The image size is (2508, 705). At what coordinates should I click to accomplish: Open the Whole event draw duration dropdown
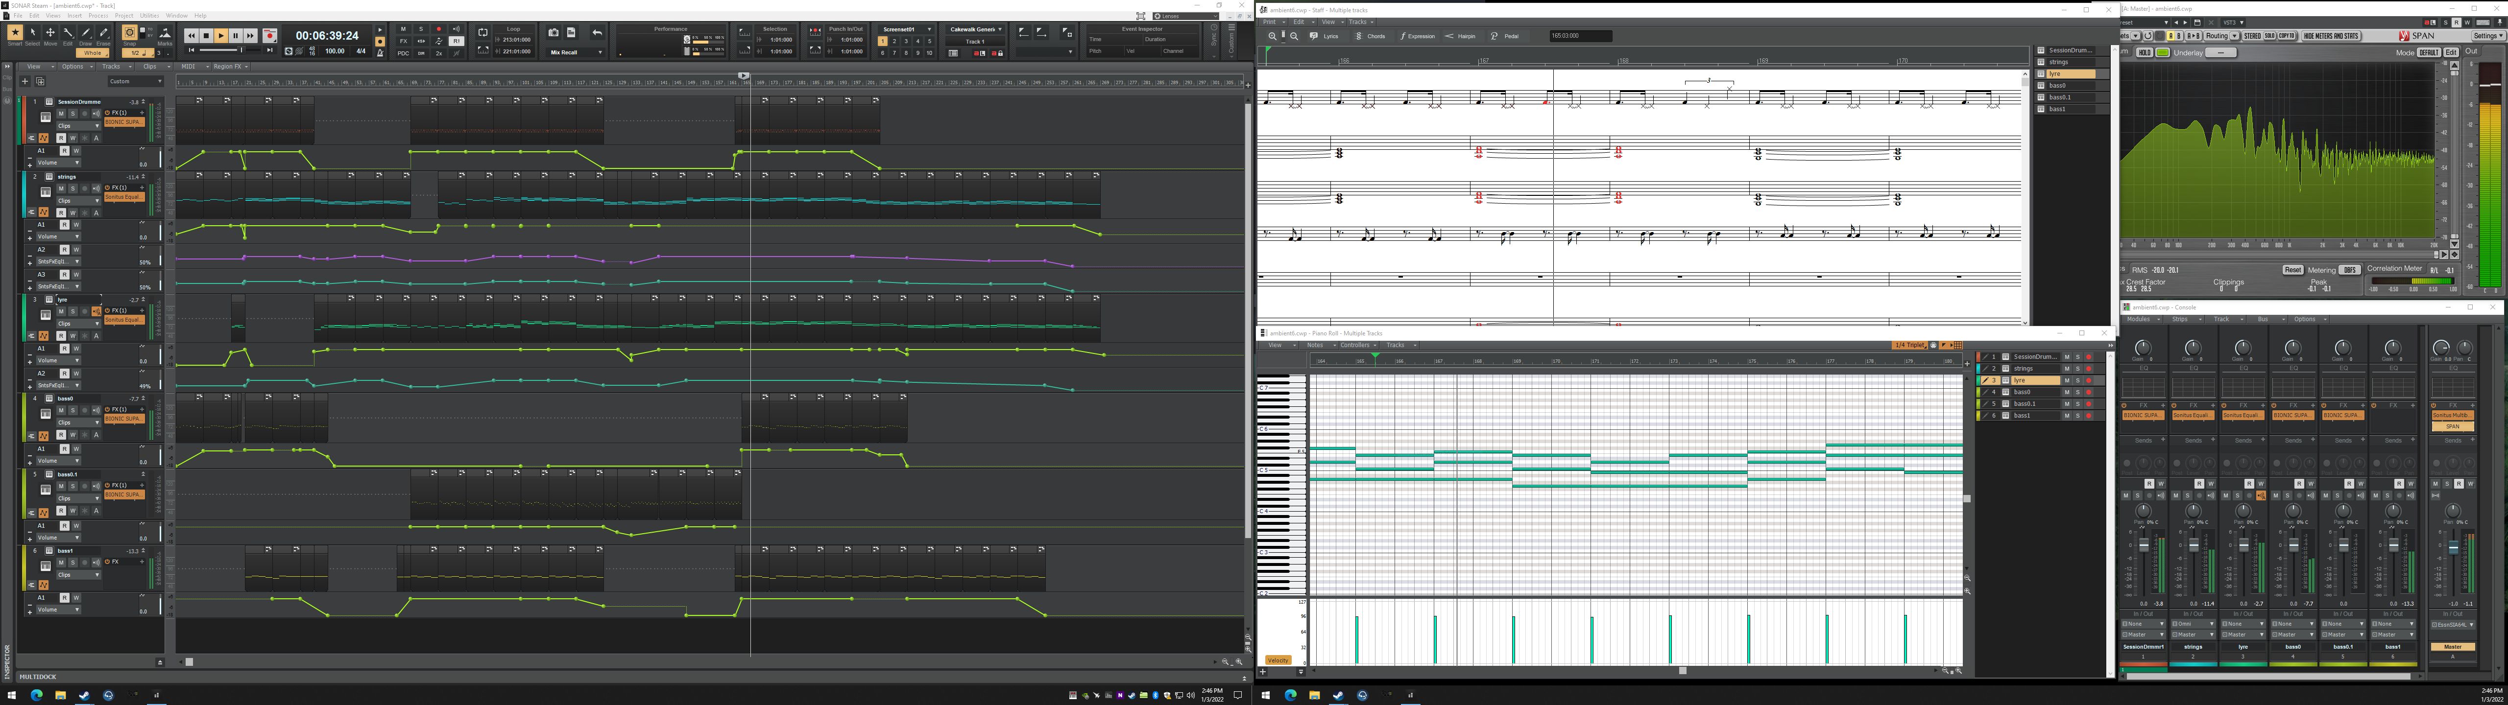(x=92, y=53)
